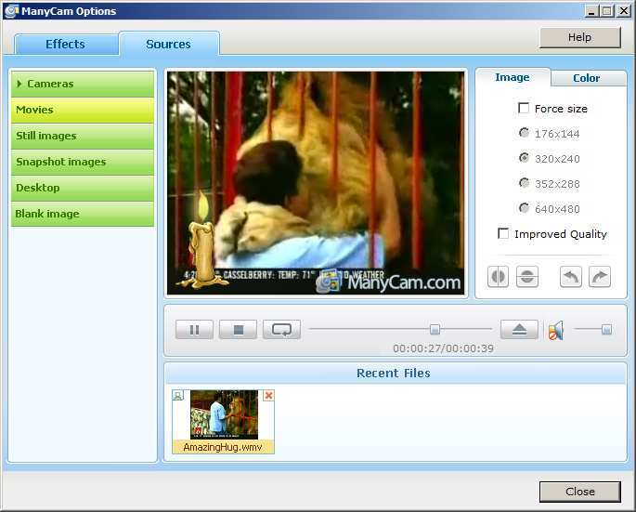Open Help

(580, 37)
